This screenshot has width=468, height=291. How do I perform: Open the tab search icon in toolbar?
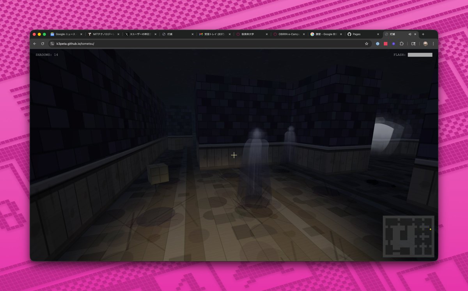(413, 44)
